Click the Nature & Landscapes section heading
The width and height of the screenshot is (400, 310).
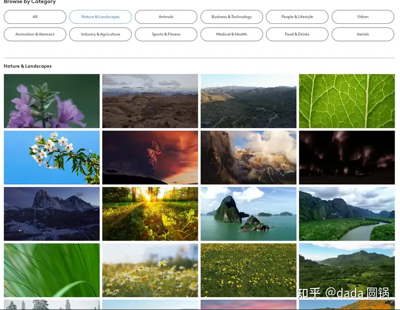(28, 66)
